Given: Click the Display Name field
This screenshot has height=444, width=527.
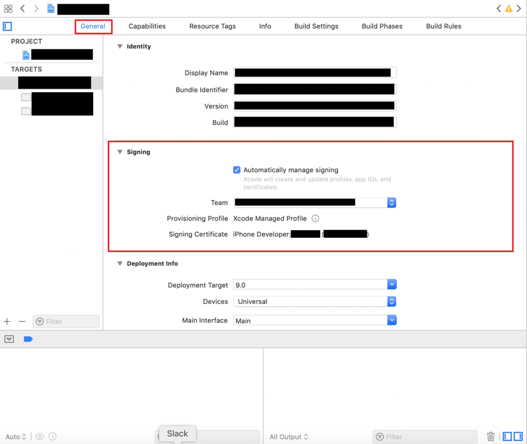Looking at the screenshot, I should [x=315, y=72].
